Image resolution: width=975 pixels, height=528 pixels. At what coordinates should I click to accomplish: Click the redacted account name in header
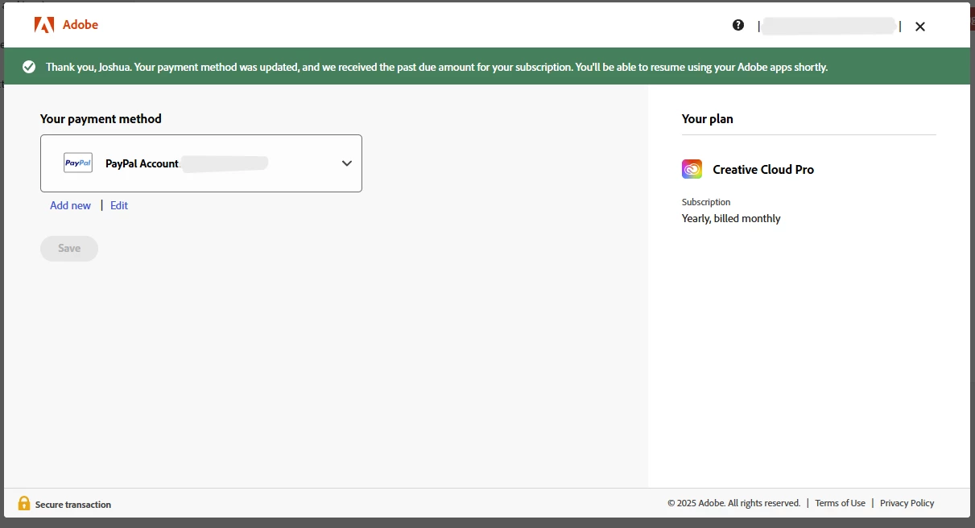829,27
